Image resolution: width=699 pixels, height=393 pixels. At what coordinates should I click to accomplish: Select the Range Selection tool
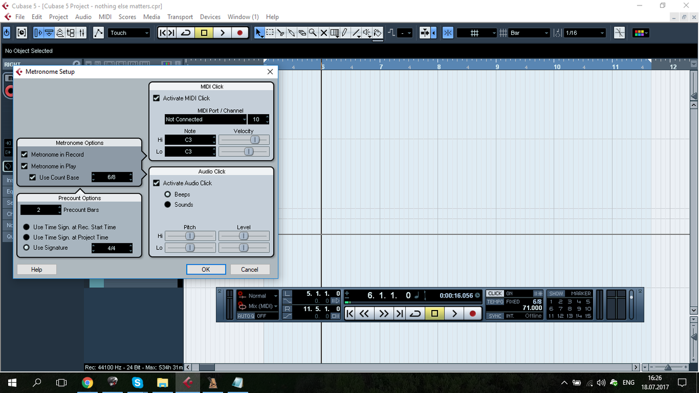click(x=270, y=33)
